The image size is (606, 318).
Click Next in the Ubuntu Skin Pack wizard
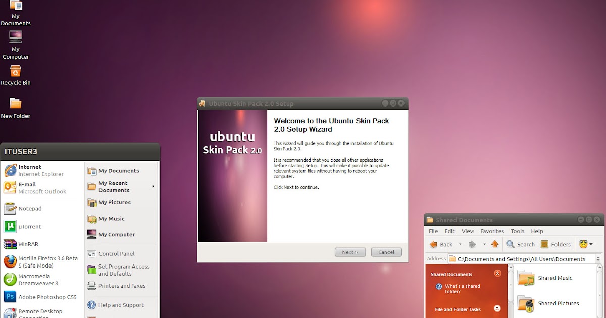click(350, 252)
